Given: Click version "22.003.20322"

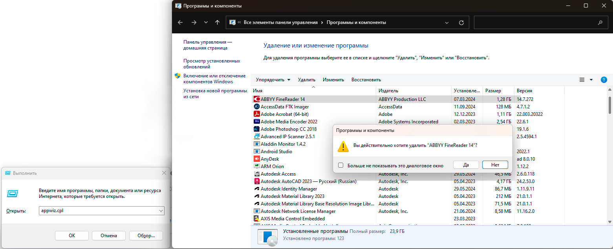Looking at the screenshot, I should (530, 114).
